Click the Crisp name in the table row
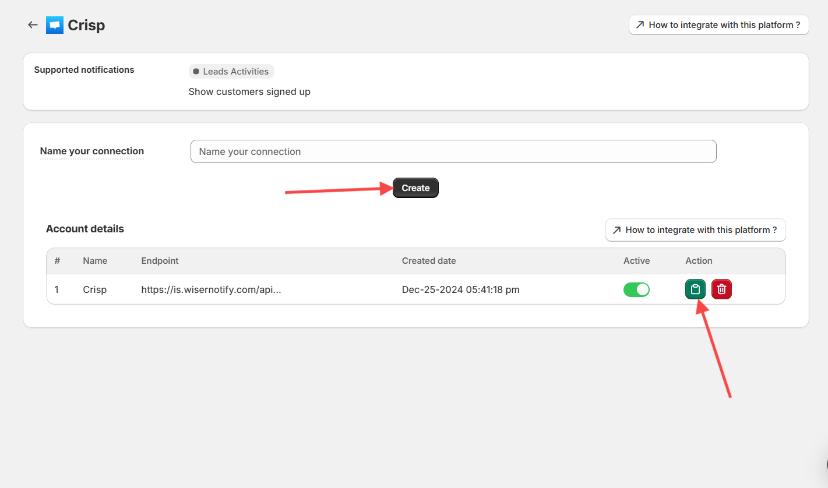Viewport: 828px width, 488px height. click(x=94, y=289)
